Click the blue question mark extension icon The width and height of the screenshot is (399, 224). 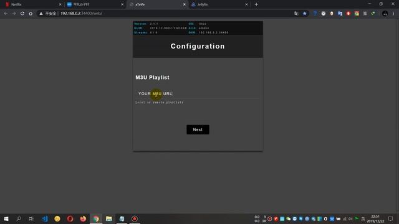(315, 14)
